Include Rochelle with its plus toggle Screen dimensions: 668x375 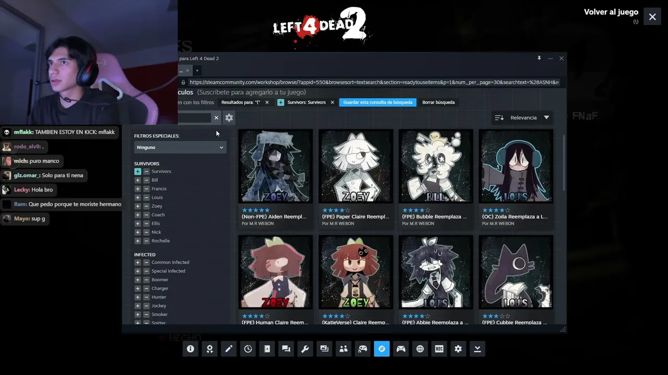138,241
